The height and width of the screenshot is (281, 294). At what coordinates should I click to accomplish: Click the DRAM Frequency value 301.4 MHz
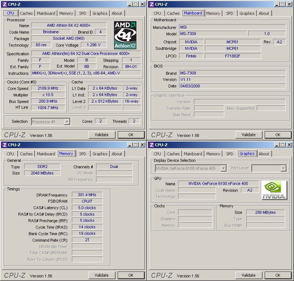tap(87, 195)
